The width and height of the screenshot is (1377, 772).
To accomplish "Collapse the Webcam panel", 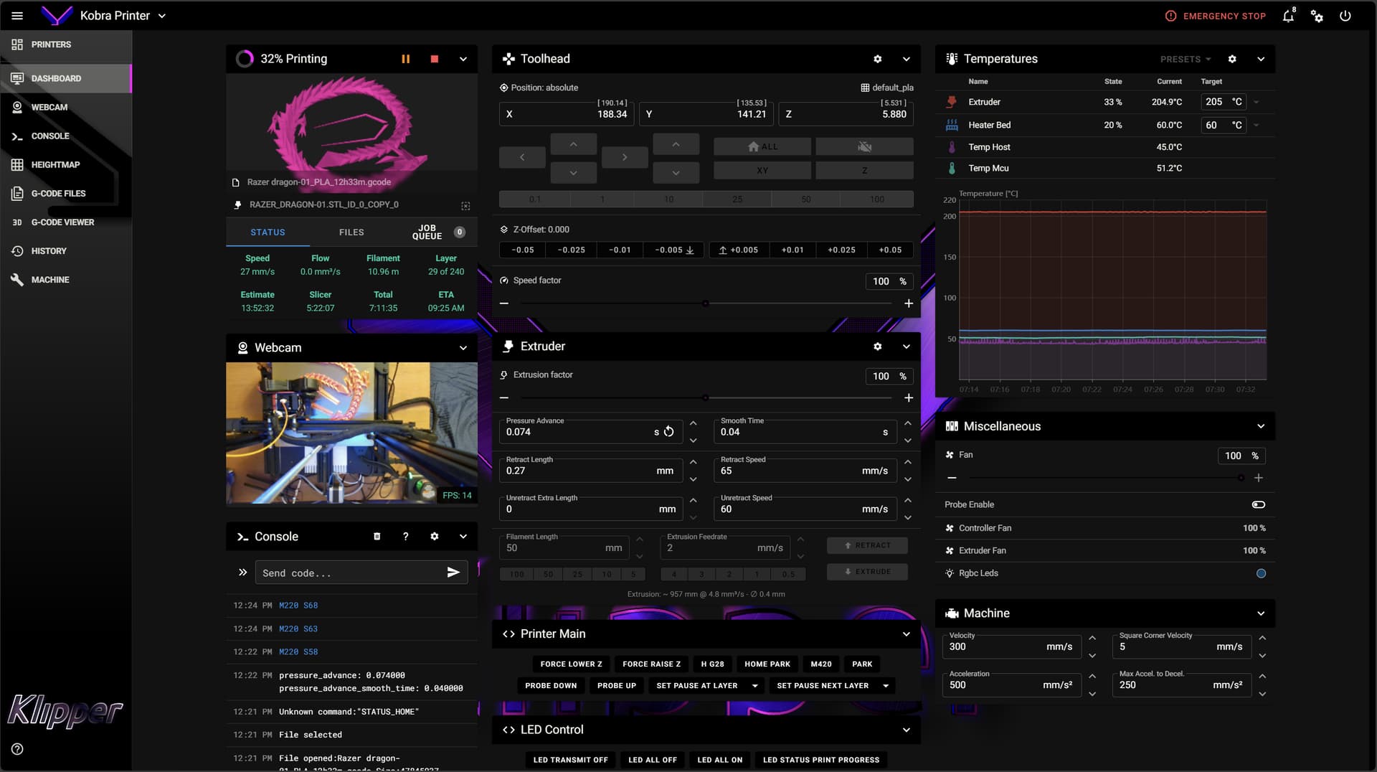I will point(463,348).
